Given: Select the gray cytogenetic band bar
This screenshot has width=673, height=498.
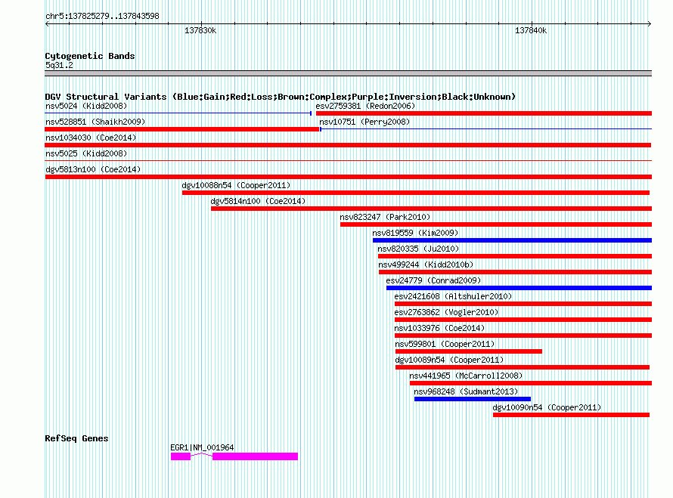Looking at the screenshot, I should click(348, 73).
